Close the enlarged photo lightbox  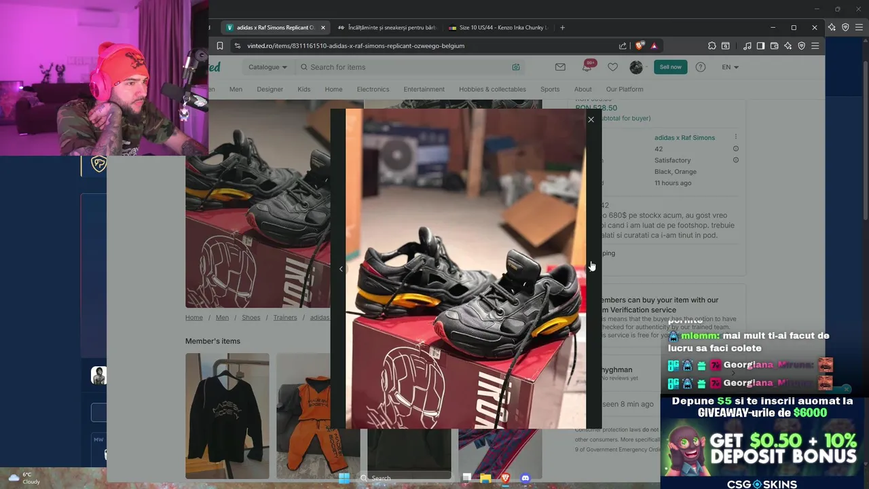pos(591,120)
